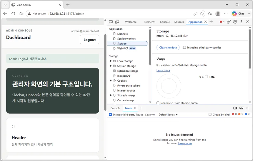The image size is (253, 161).
Task: Select Storage item under Application
Action: [x=127, y=43]
